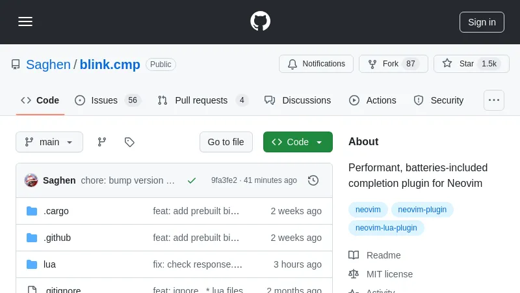The height and width of the screenshot is (293, 520).
Task: Open the tags icon
Action: tap(129, 142)
